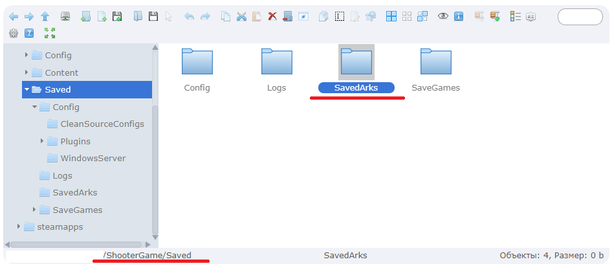Select the highlighted Saved tree row
The height and width of the screenshot is (266, 612).
click(87, 89)
